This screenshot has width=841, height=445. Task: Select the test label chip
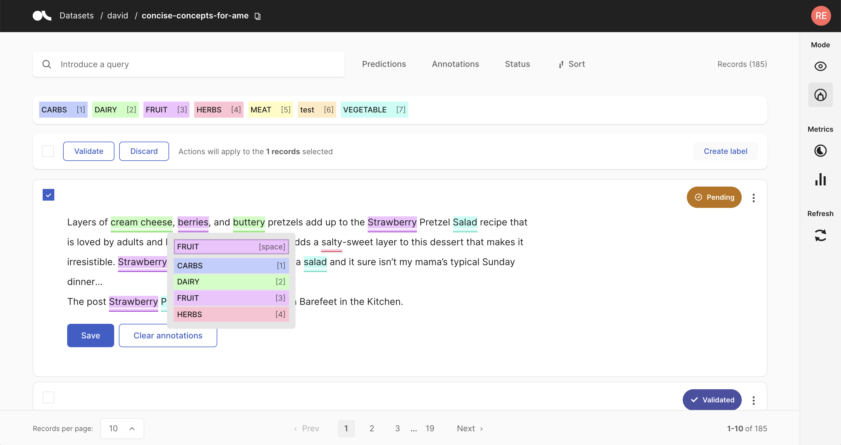click(317, 110)
